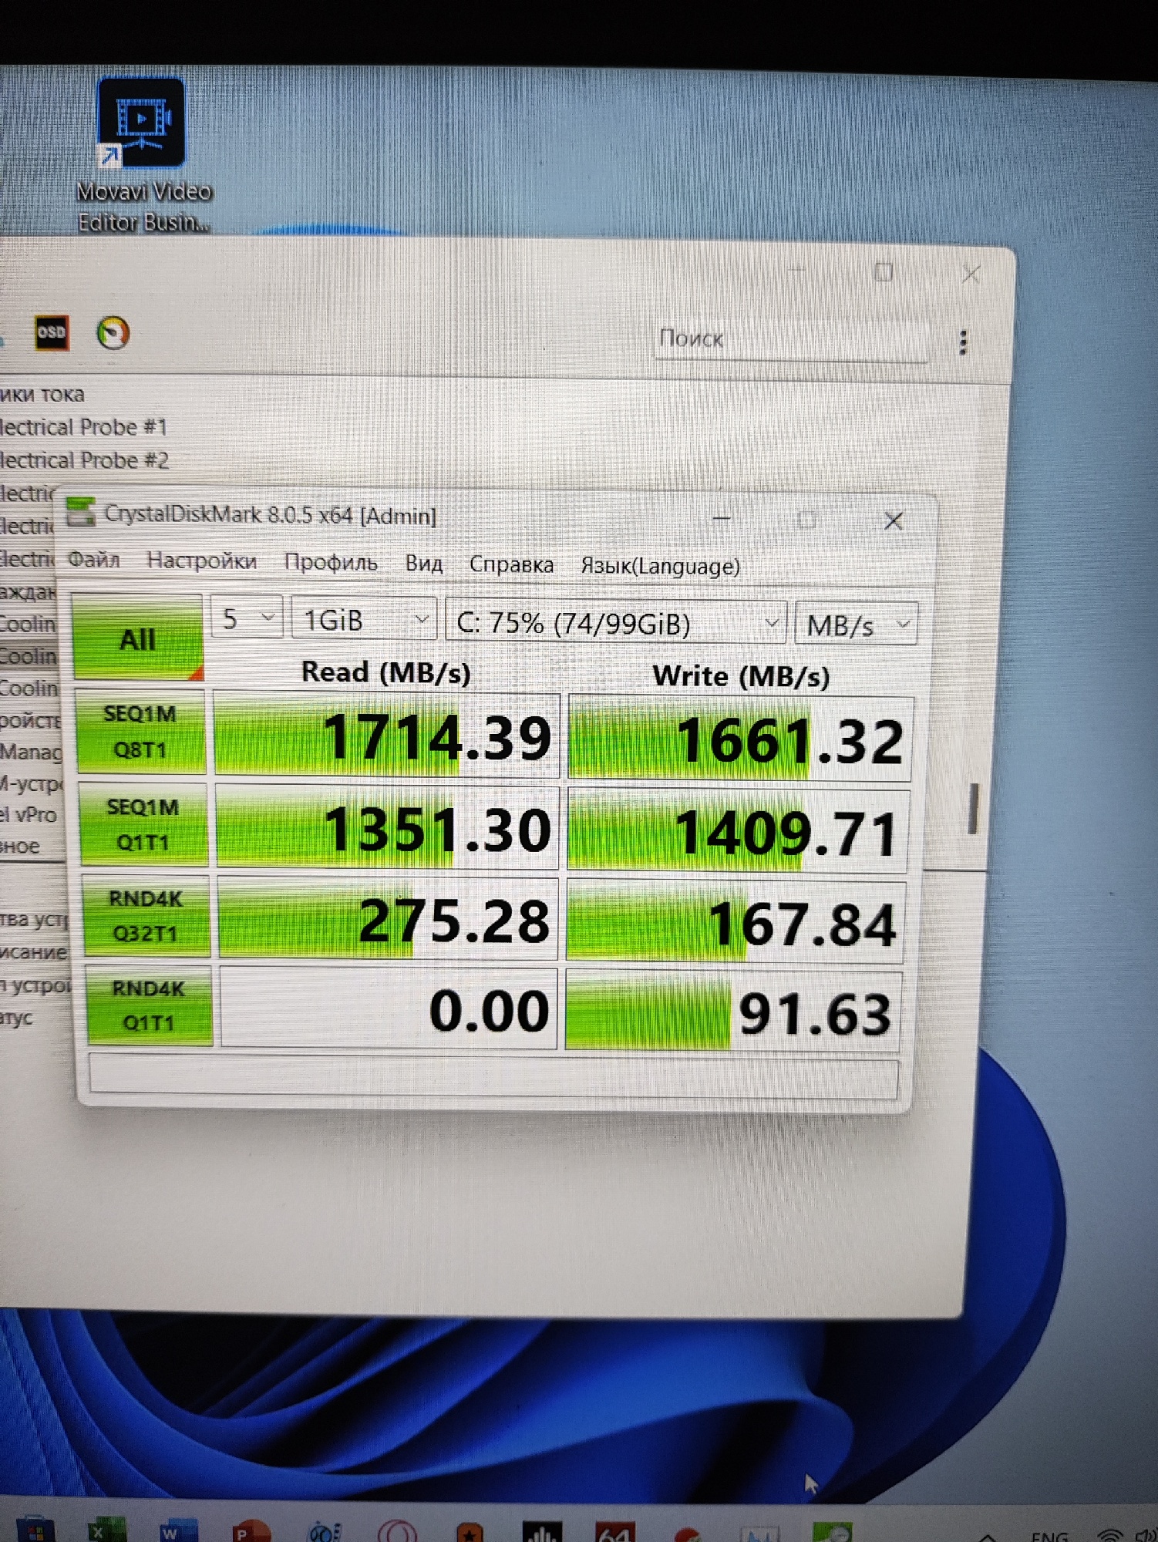Viewport: 1158px width, 1542px height.
Task: Open the test count dropdown showing 5
Action: point(247,618)
